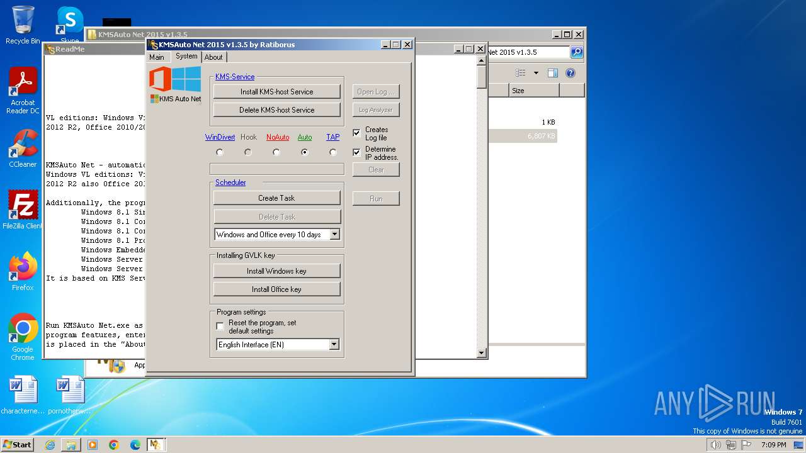The height and width of the screenshot is (453, 806).
Task: Click the Auto link label
Action: click(305, 137)
